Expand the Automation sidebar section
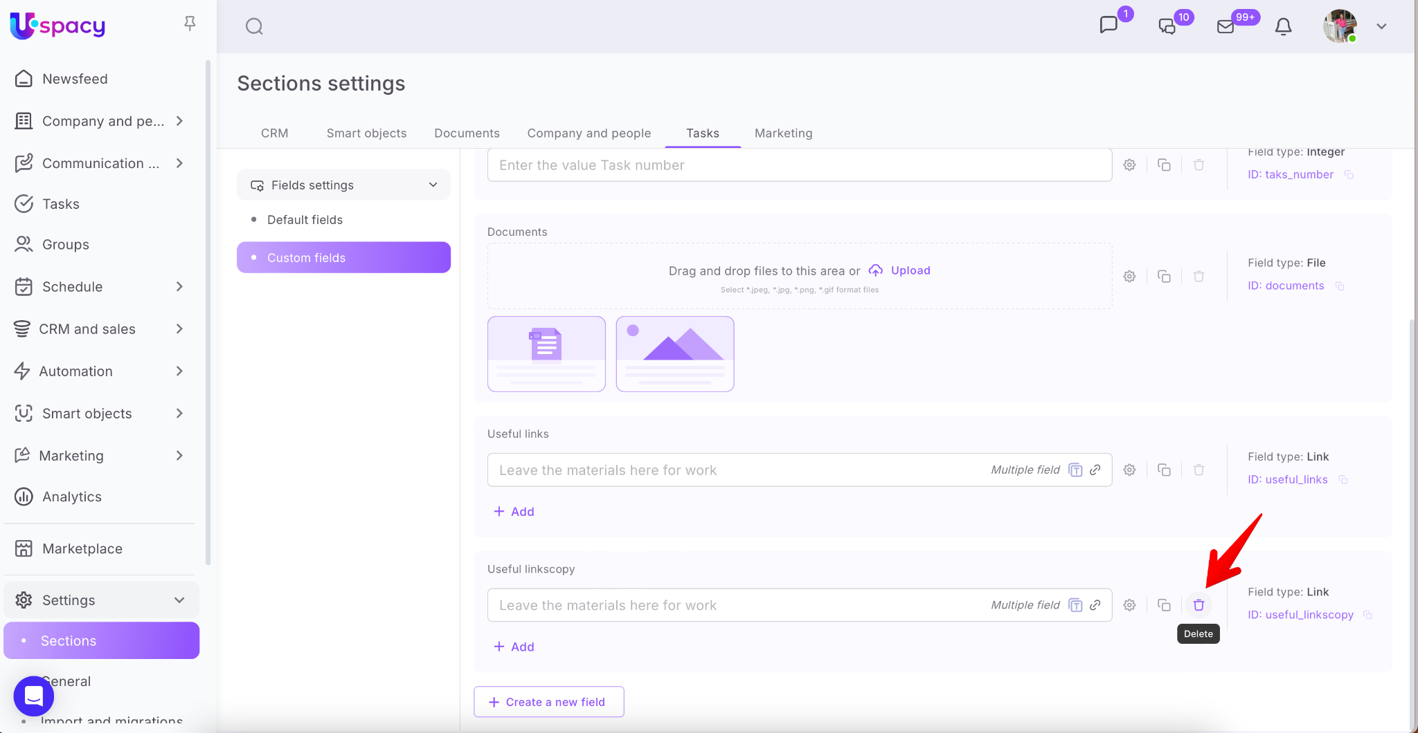Viewport: 1418px width, 733px height. pos(179,371)
